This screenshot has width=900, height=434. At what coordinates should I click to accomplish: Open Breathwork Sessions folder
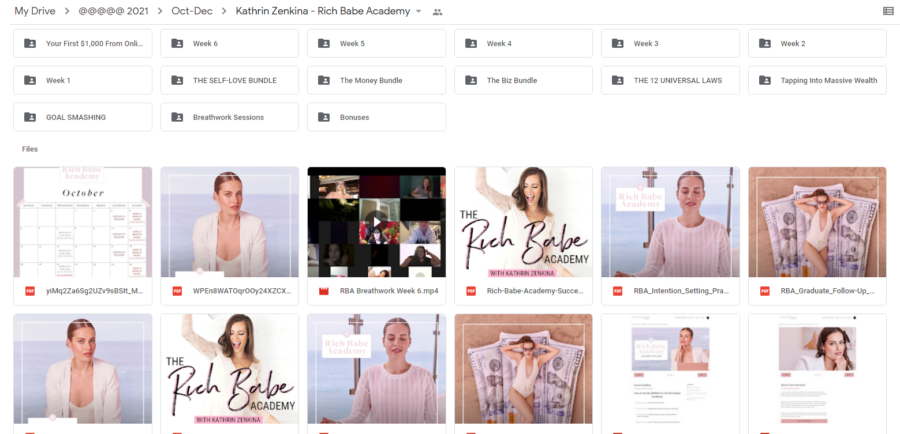click(230, 117)
